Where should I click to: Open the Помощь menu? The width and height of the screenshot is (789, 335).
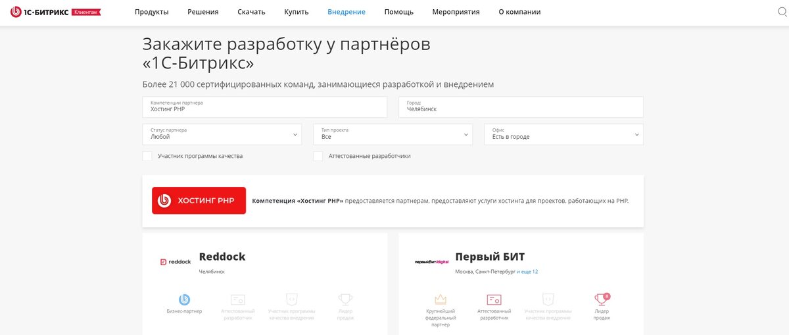(x=399, y=12)
